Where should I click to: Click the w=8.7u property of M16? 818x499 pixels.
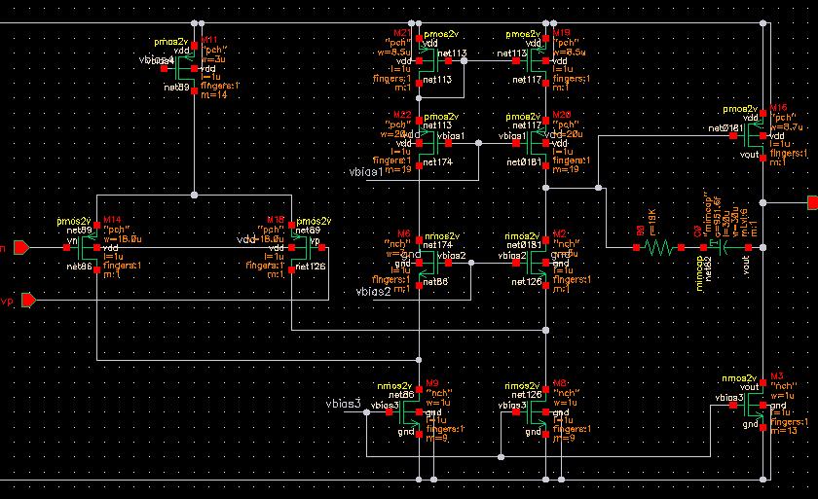pos(786,126)
